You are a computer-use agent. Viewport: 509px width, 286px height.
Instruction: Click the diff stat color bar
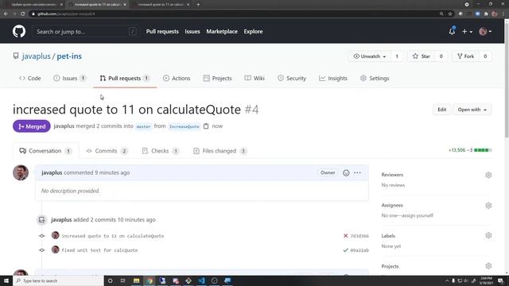coord(483,150)
